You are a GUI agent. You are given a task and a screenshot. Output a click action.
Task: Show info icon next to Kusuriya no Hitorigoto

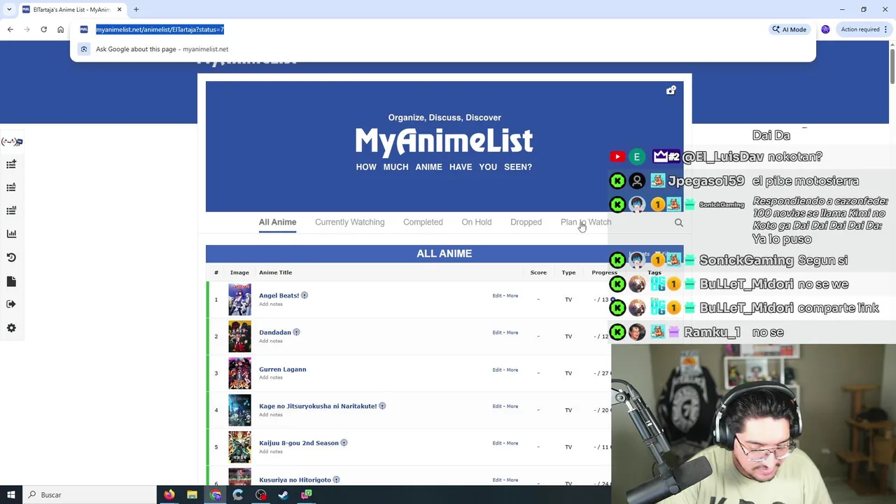336,480
